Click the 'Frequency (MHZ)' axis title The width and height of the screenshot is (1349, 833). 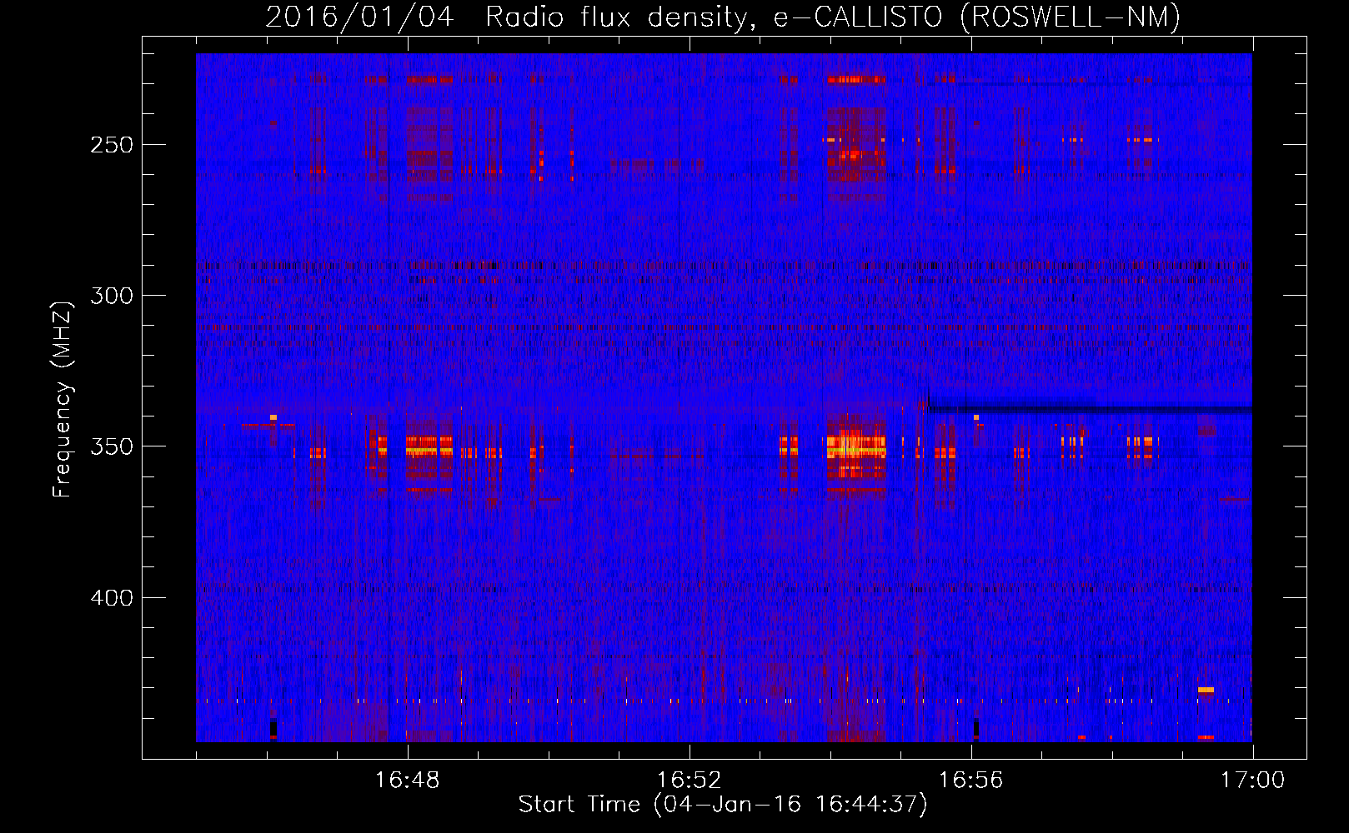63,399
